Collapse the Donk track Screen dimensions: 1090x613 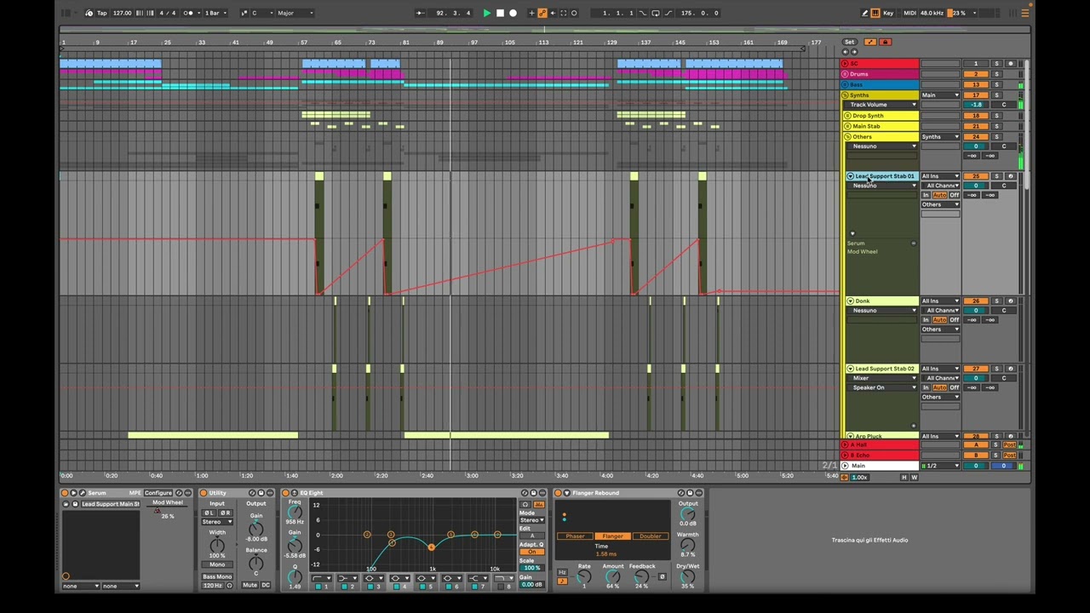850,301
